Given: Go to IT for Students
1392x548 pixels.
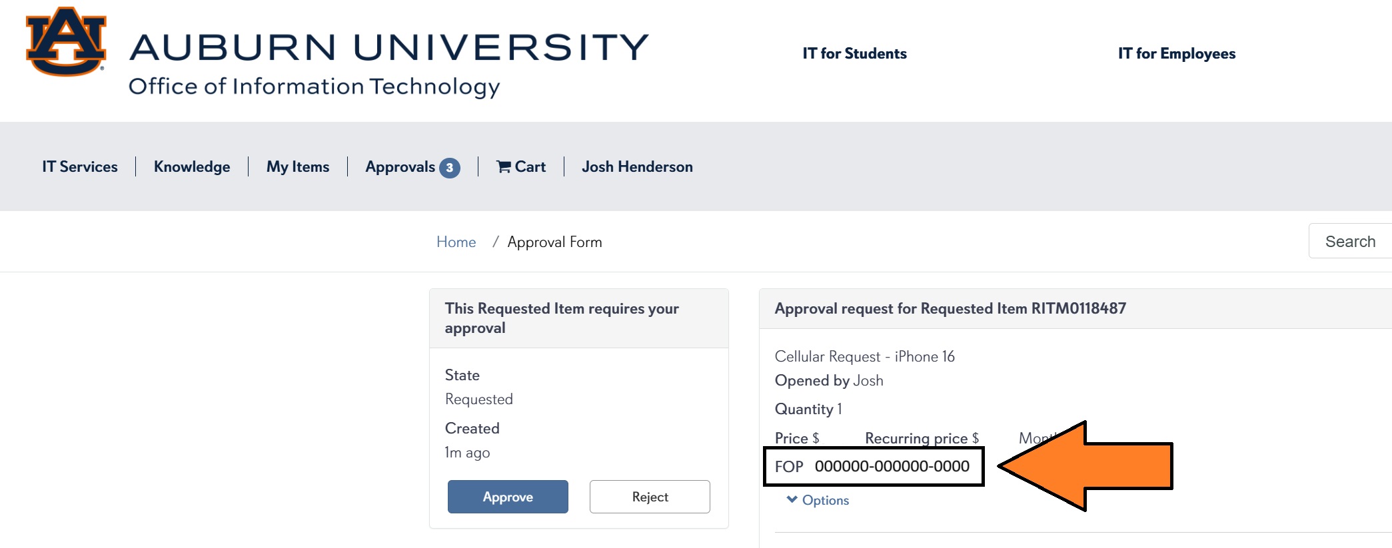Looking at the screenshot, I should coord(854,54).
